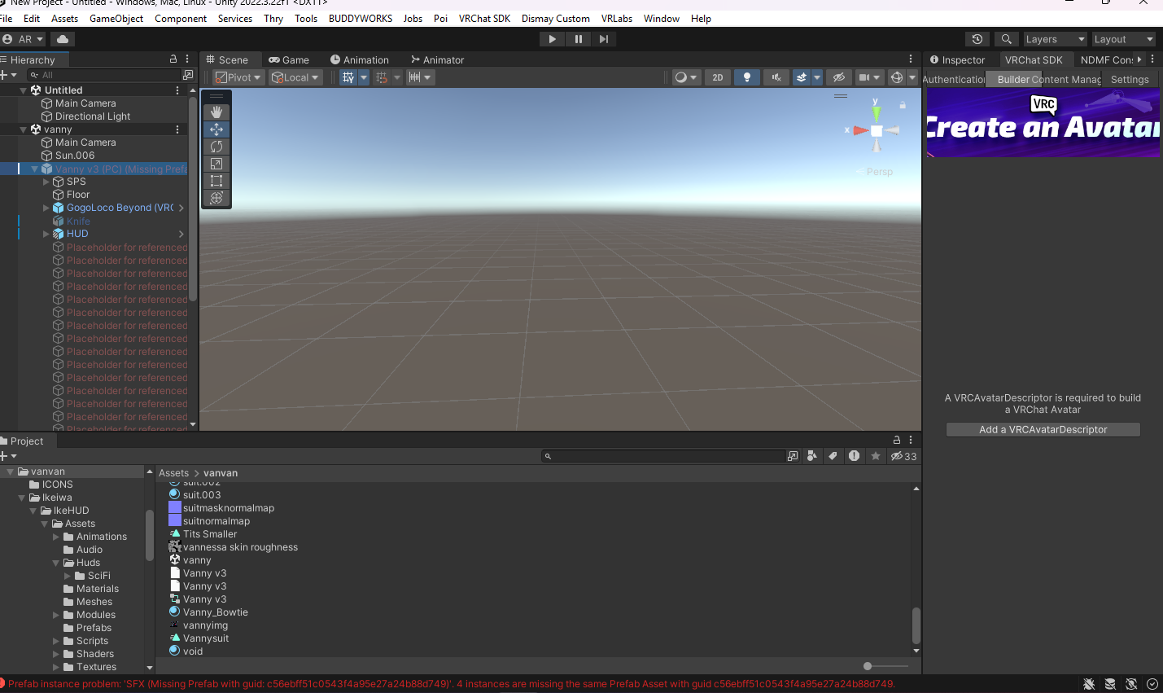Open the Settings tab in SDK panel
The width and height of the screenshot is (1163, 693).
[x=1130, y=79]
